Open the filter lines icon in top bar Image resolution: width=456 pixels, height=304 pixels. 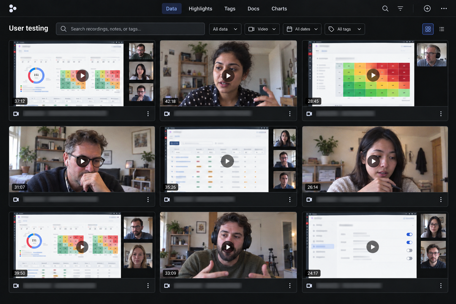(x=400, y=8)
